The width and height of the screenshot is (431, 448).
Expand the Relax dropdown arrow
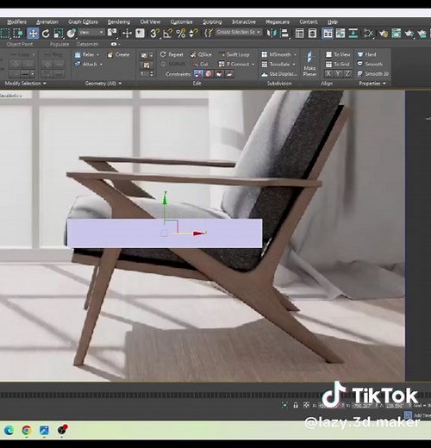pyautogui.click(x=98, y=54)
